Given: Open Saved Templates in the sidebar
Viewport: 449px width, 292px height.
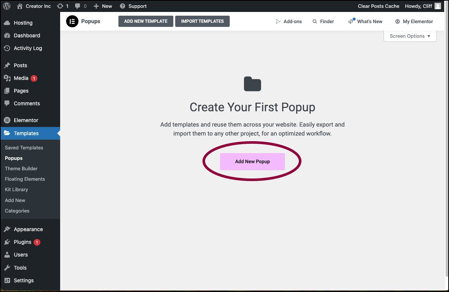Looking at the screenshot, I should point(24,147).
